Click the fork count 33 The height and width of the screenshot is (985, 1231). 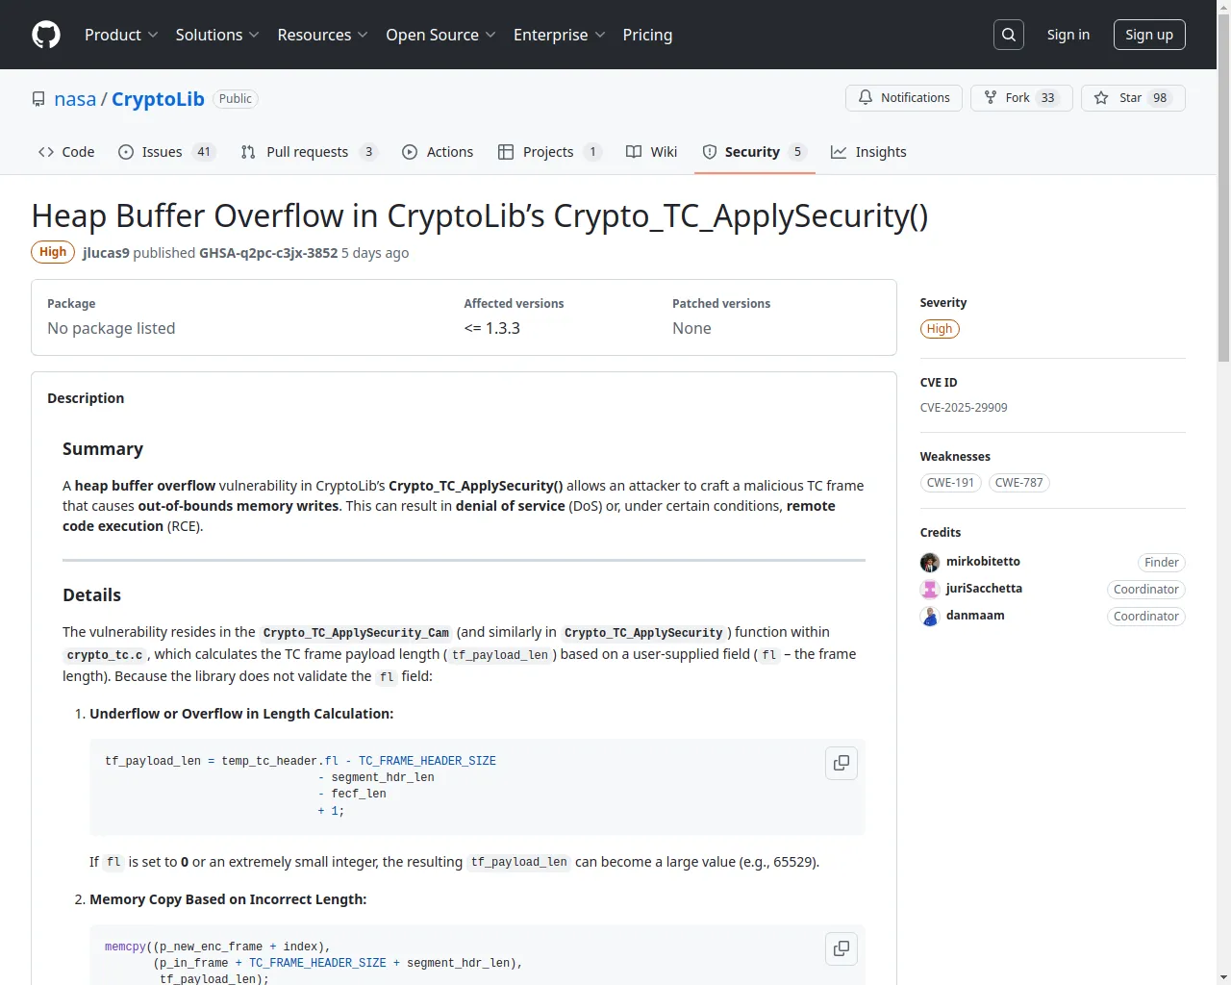pos(1048,98)
